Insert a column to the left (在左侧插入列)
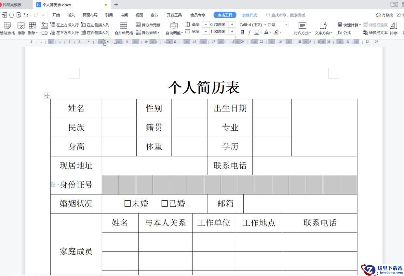 coord(95,25)
